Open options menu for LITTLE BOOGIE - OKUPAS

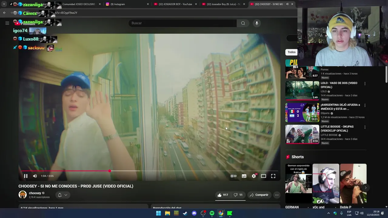[x=365, y=127]
